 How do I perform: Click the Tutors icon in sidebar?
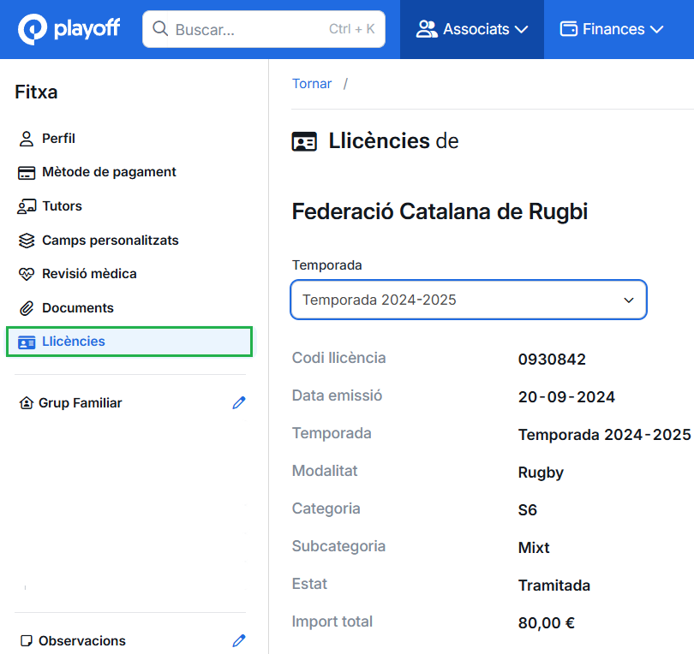[26, 206]
